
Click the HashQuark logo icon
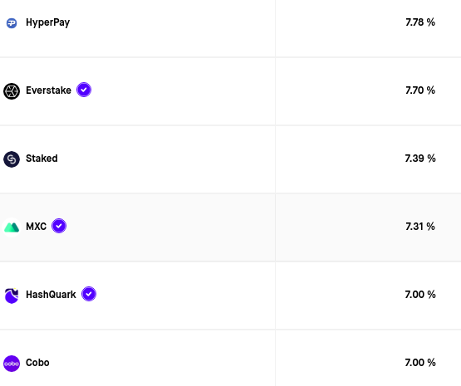click(12, 296)
